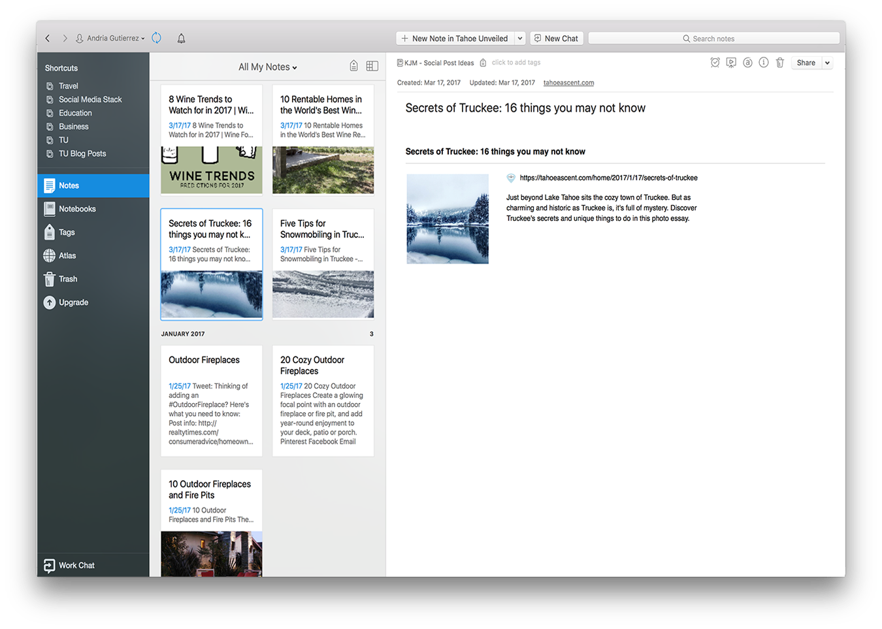The height and width of the screenshot is (629, 882).
Task: Open Business shortcut
Action: click(x=73, y=127)
